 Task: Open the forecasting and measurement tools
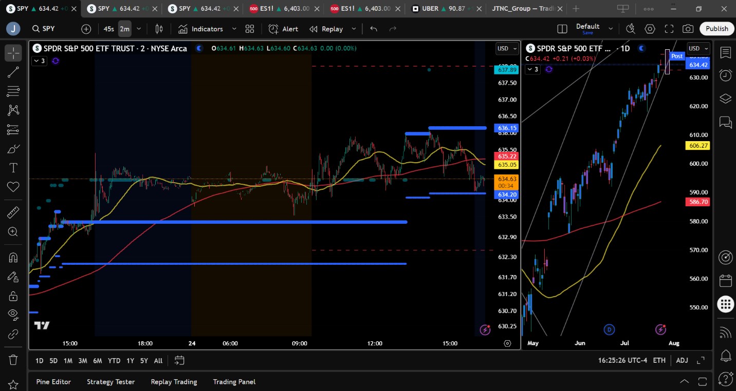tap(13, 130)
